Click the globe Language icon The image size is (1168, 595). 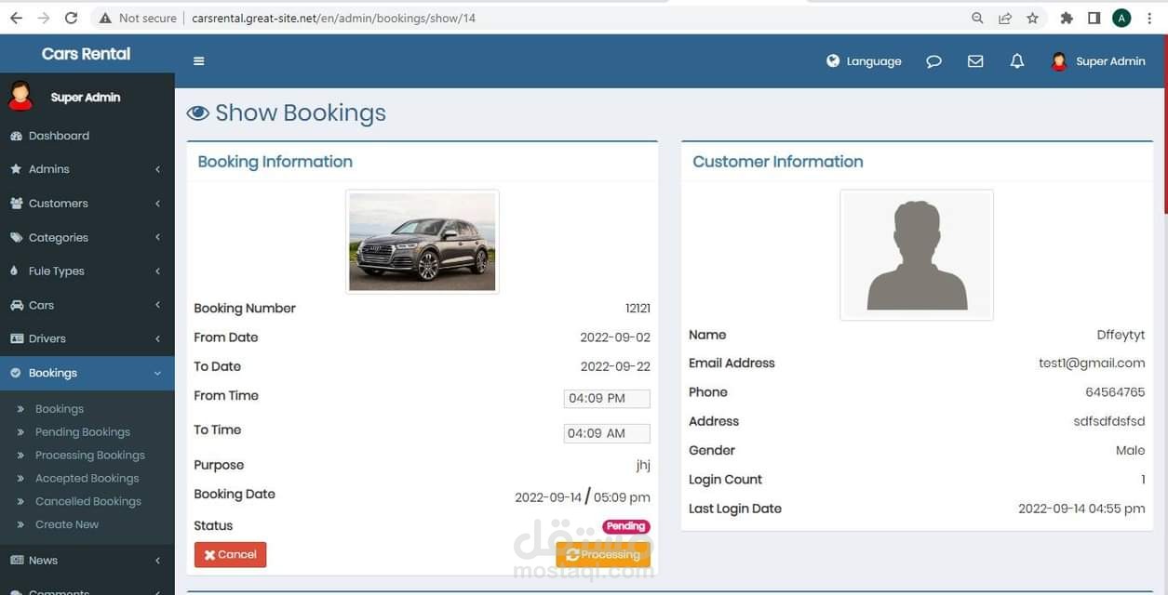[833, 61]
